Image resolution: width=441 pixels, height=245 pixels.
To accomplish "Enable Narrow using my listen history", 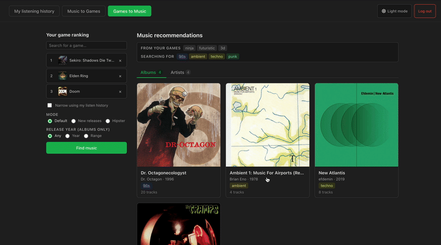I will click(50, 105).
